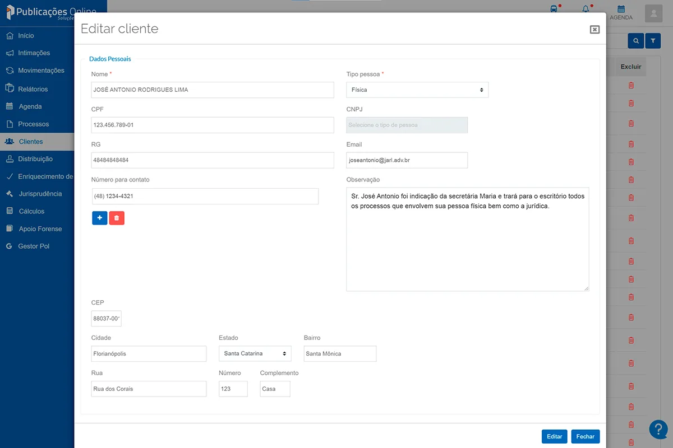Click the notification bell icon
This screenshot has height=448, width=673.
click(586, 9)
